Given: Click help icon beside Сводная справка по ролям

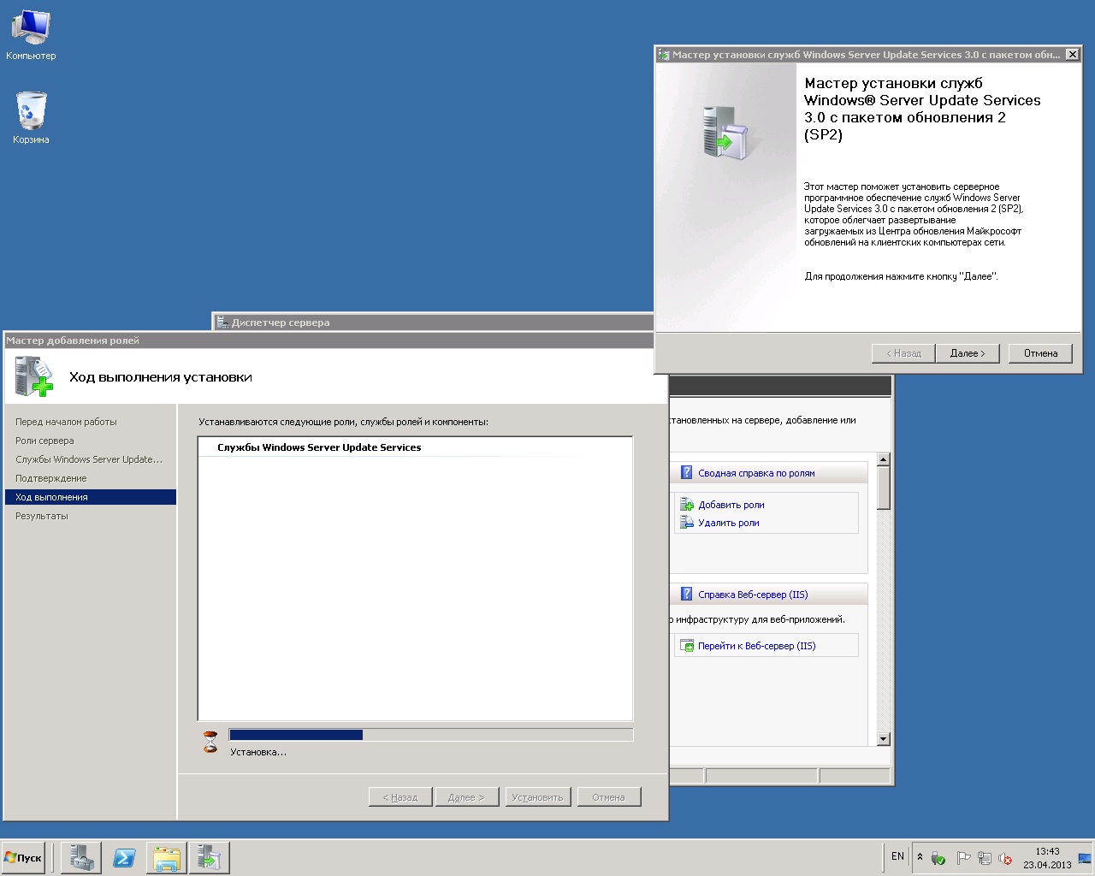Looking at the screenshot, I should [x=685, y=472].
